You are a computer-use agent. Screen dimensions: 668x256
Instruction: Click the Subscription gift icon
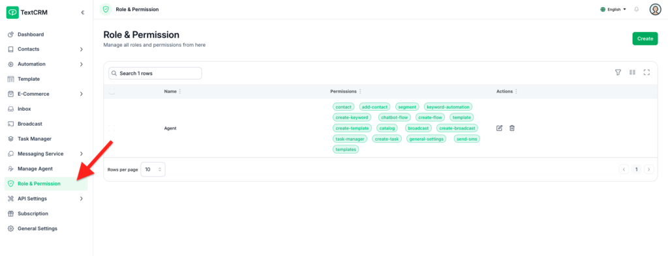point(11,214)
